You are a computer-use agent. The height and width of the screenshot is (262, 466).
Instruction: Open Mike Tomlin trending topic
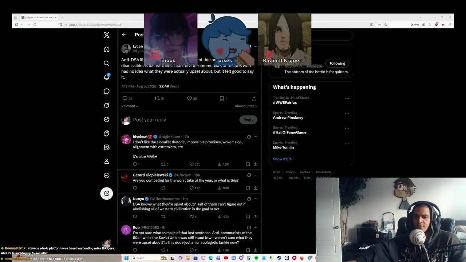point(283,147)
